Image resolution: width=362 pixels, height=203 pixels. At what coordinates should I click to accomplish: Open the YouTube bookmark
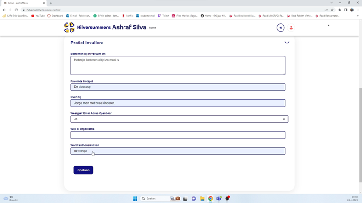point(38,16)
